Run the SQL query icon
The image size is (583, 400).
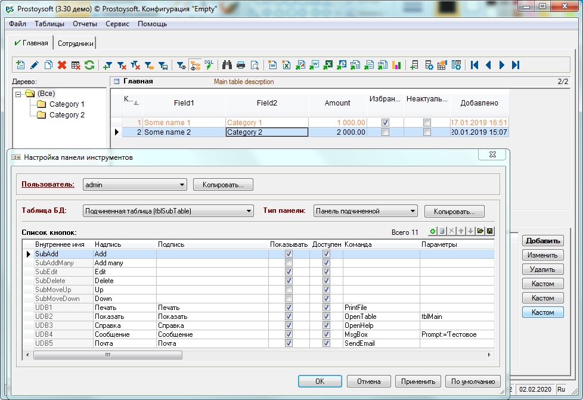[x=209, y=65]
